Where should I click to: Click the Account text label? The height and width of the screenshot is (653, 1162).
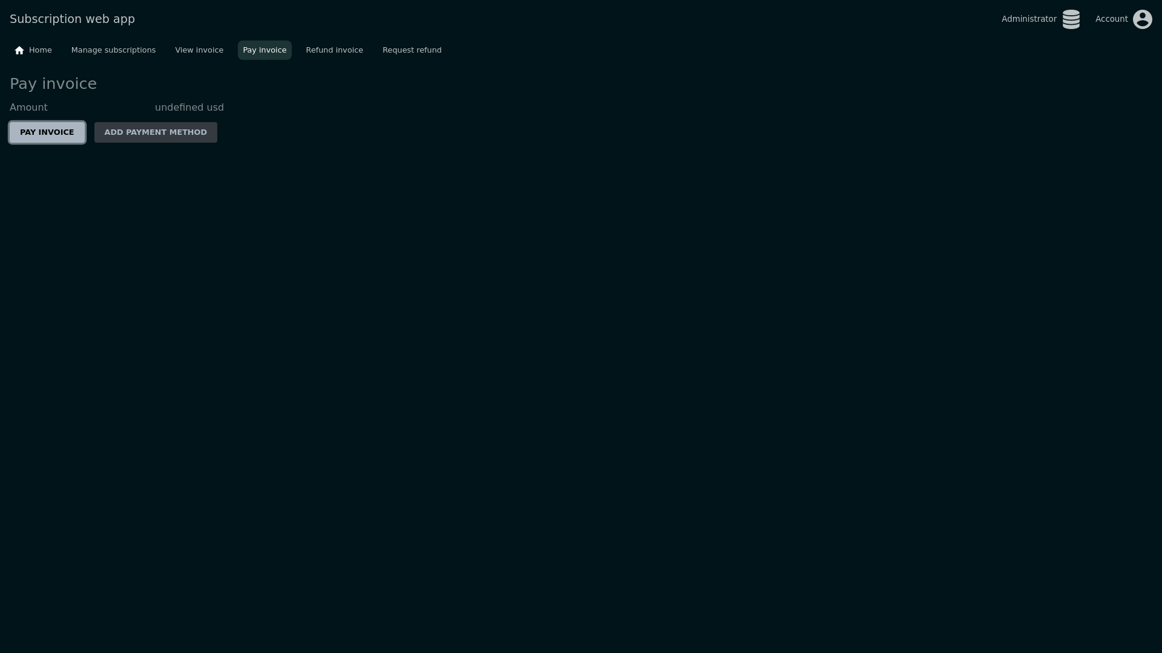click(1111, 19)
